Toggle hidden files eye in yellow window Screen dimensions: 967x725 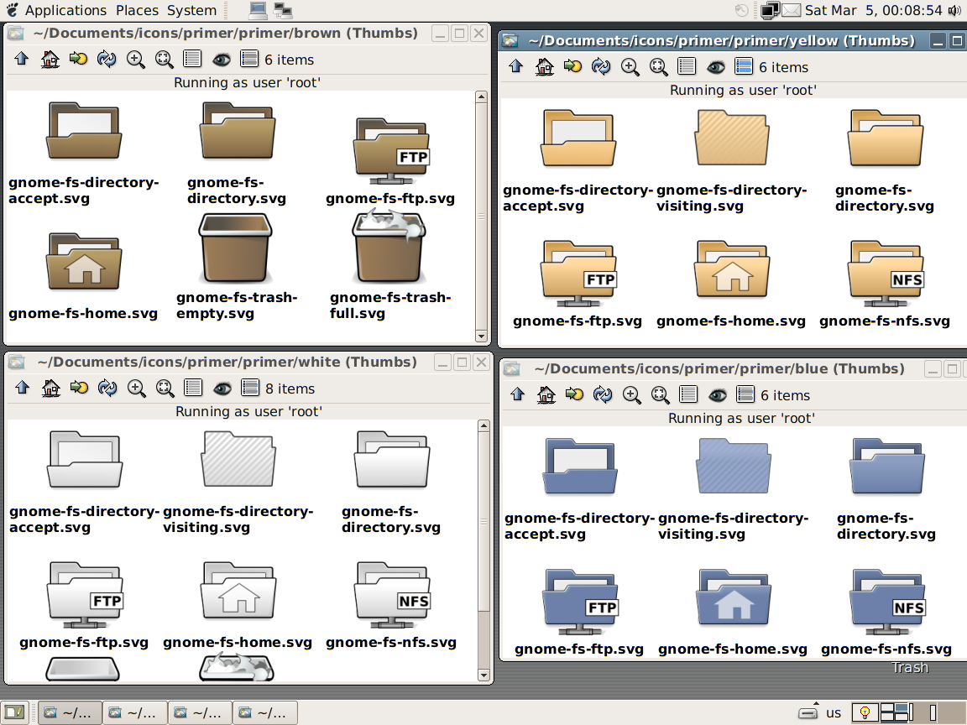pos(715,66)
